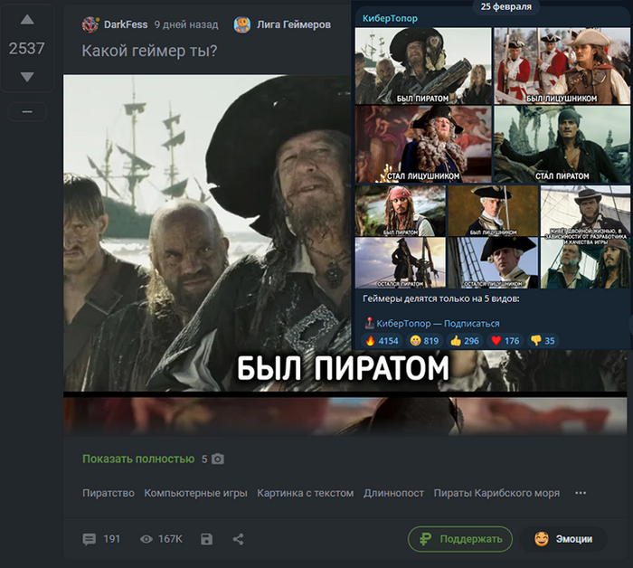Click the grinning reaction 819
633x568 pixels.
423,341
